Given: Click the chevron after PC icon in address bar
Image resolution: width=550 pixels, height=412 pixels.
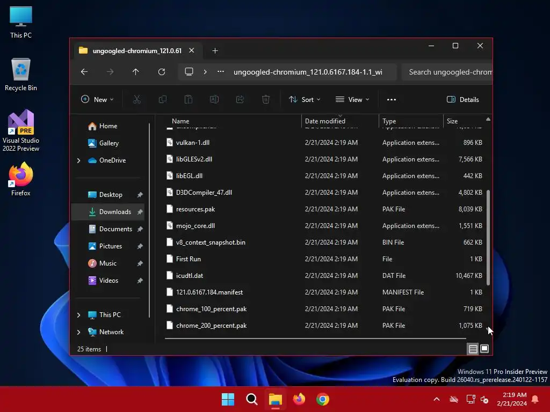Looking at the screenshot, I should 205,72.
